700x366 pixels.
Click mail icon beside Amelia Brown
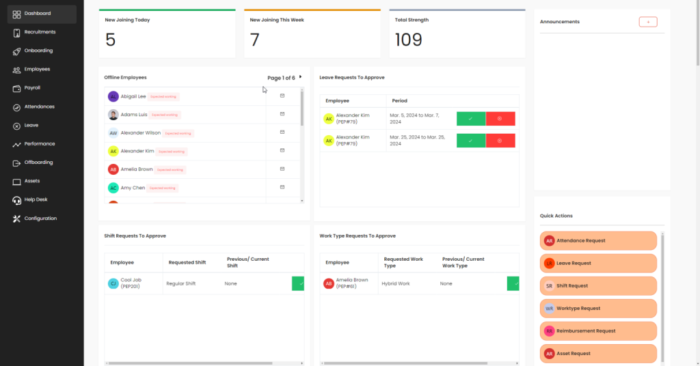pyautogui.click(x=282, y=169)
